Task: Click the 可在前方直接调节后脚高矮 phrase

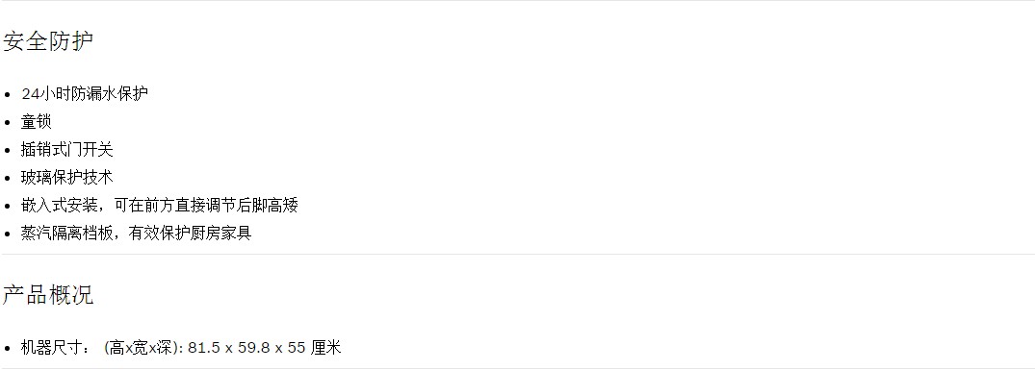Action: pos(206,206)
